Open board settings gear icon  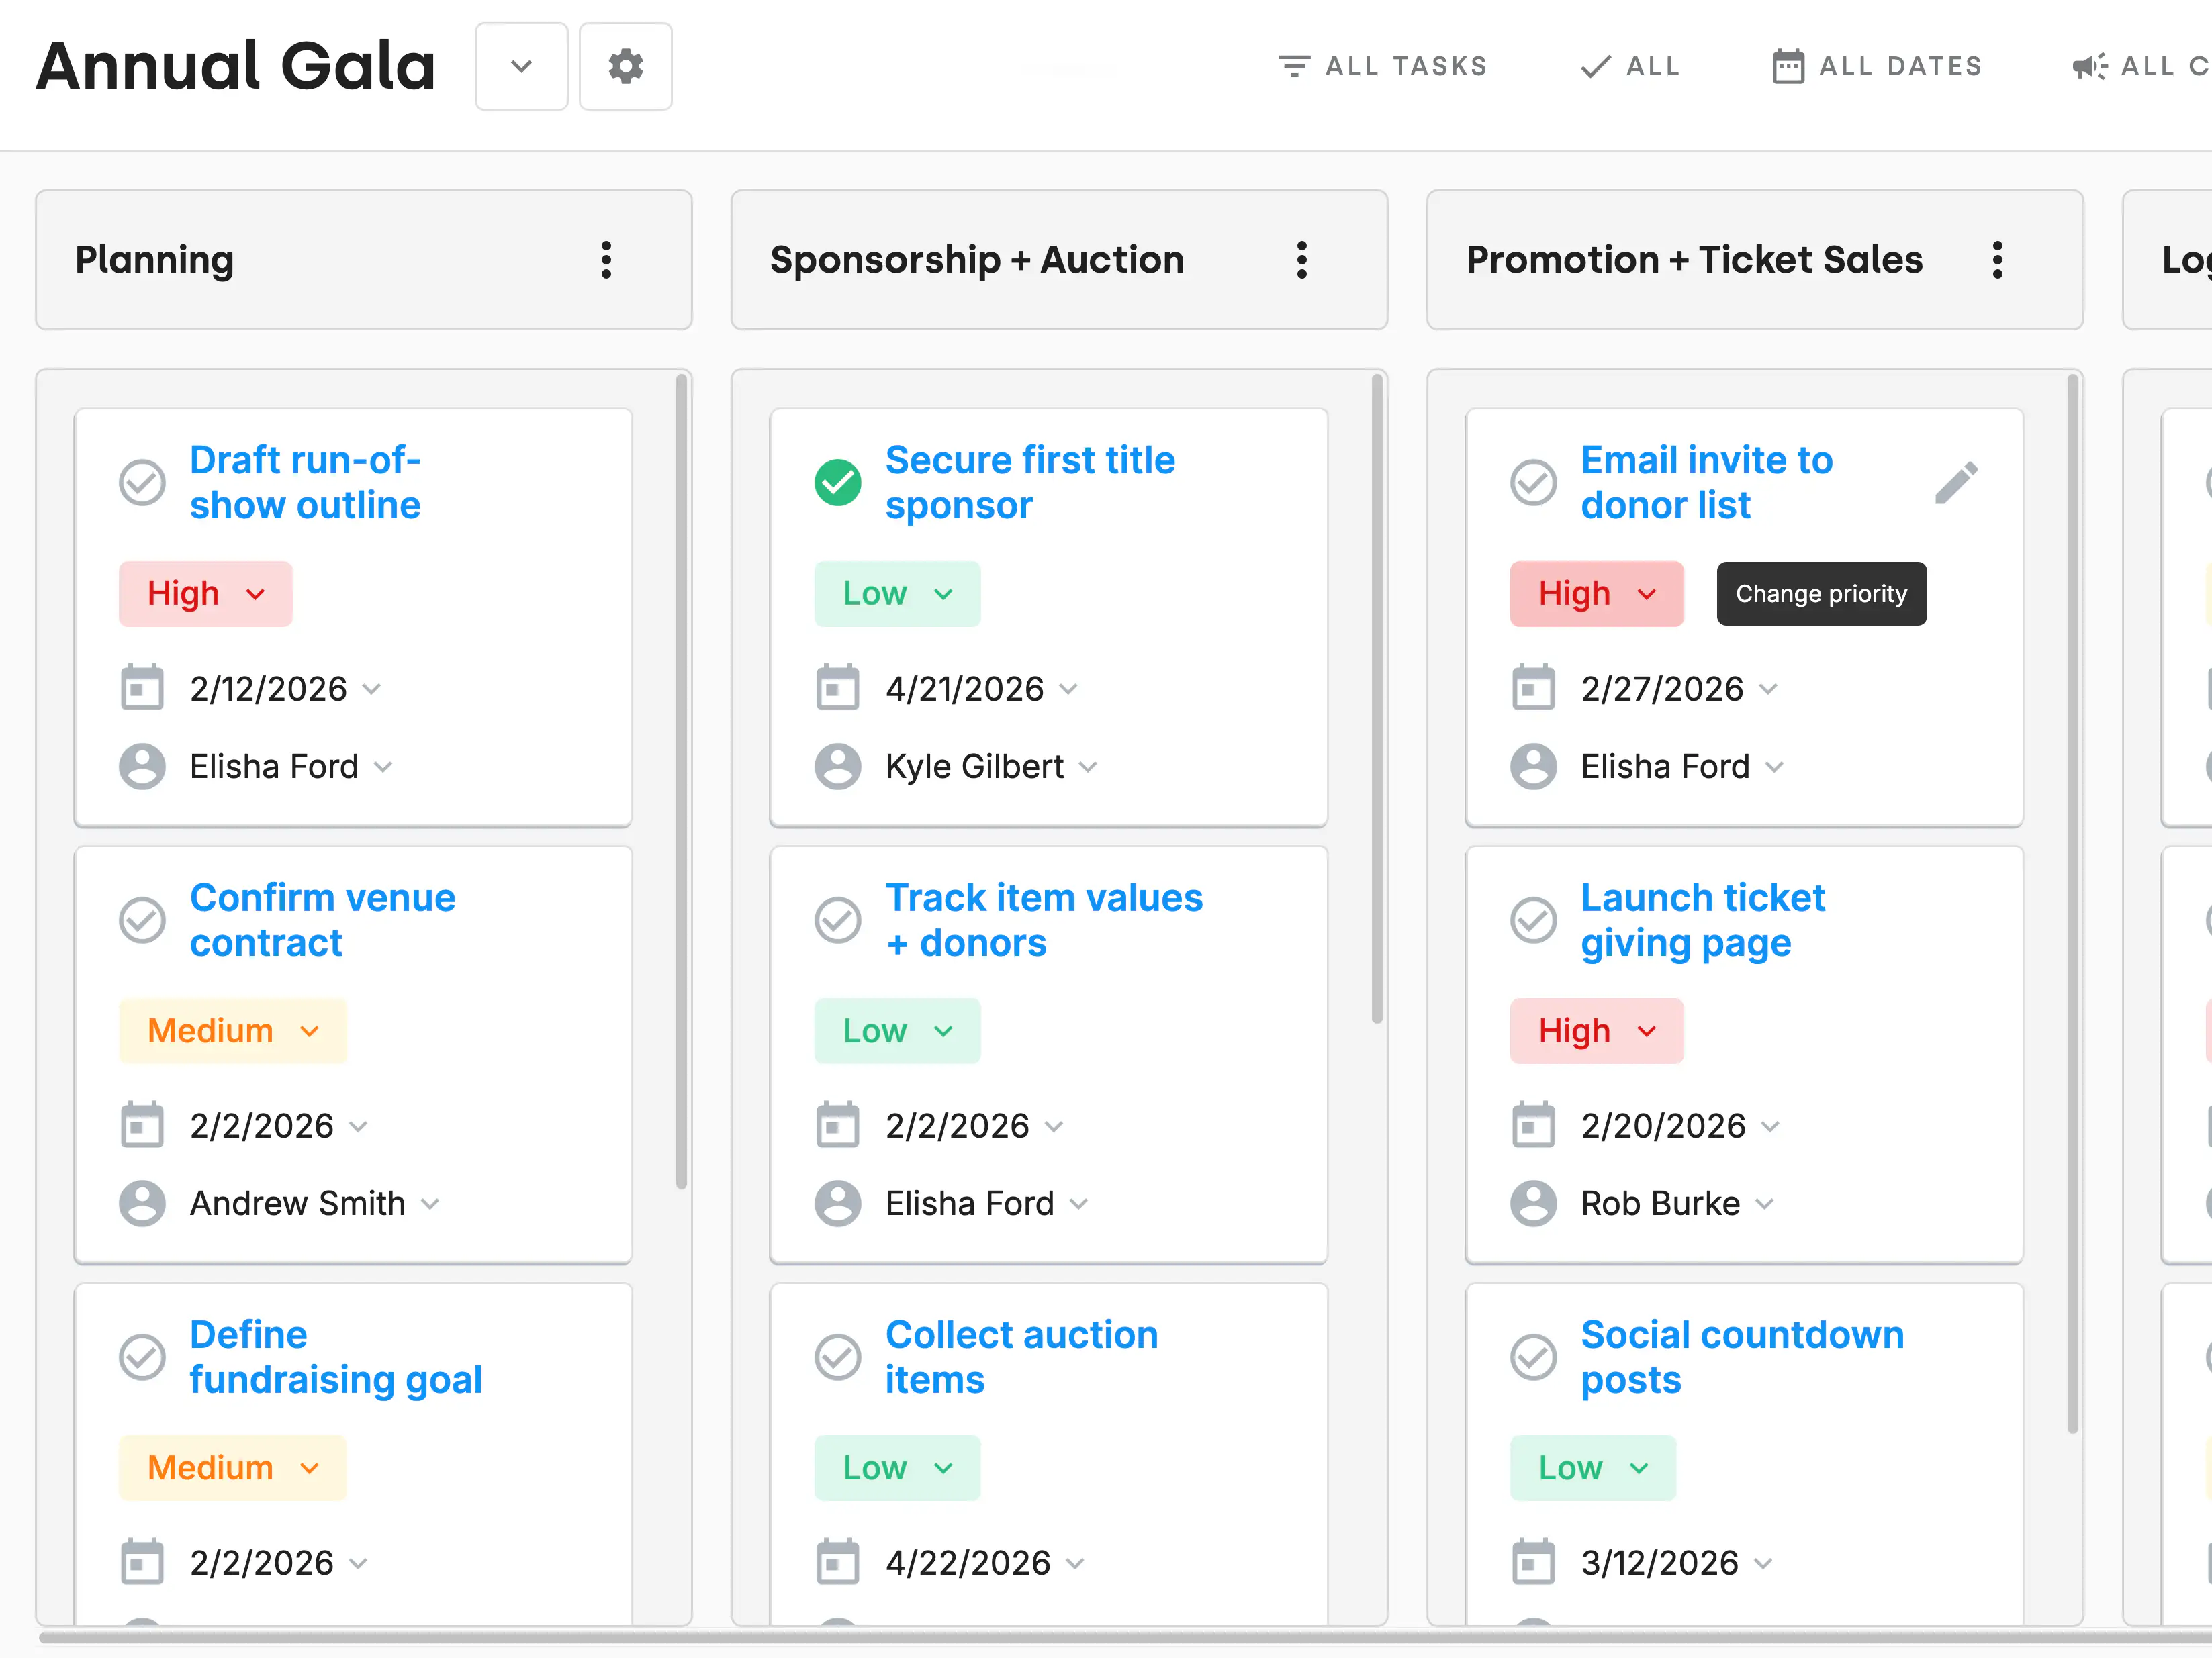pos(625,67)
